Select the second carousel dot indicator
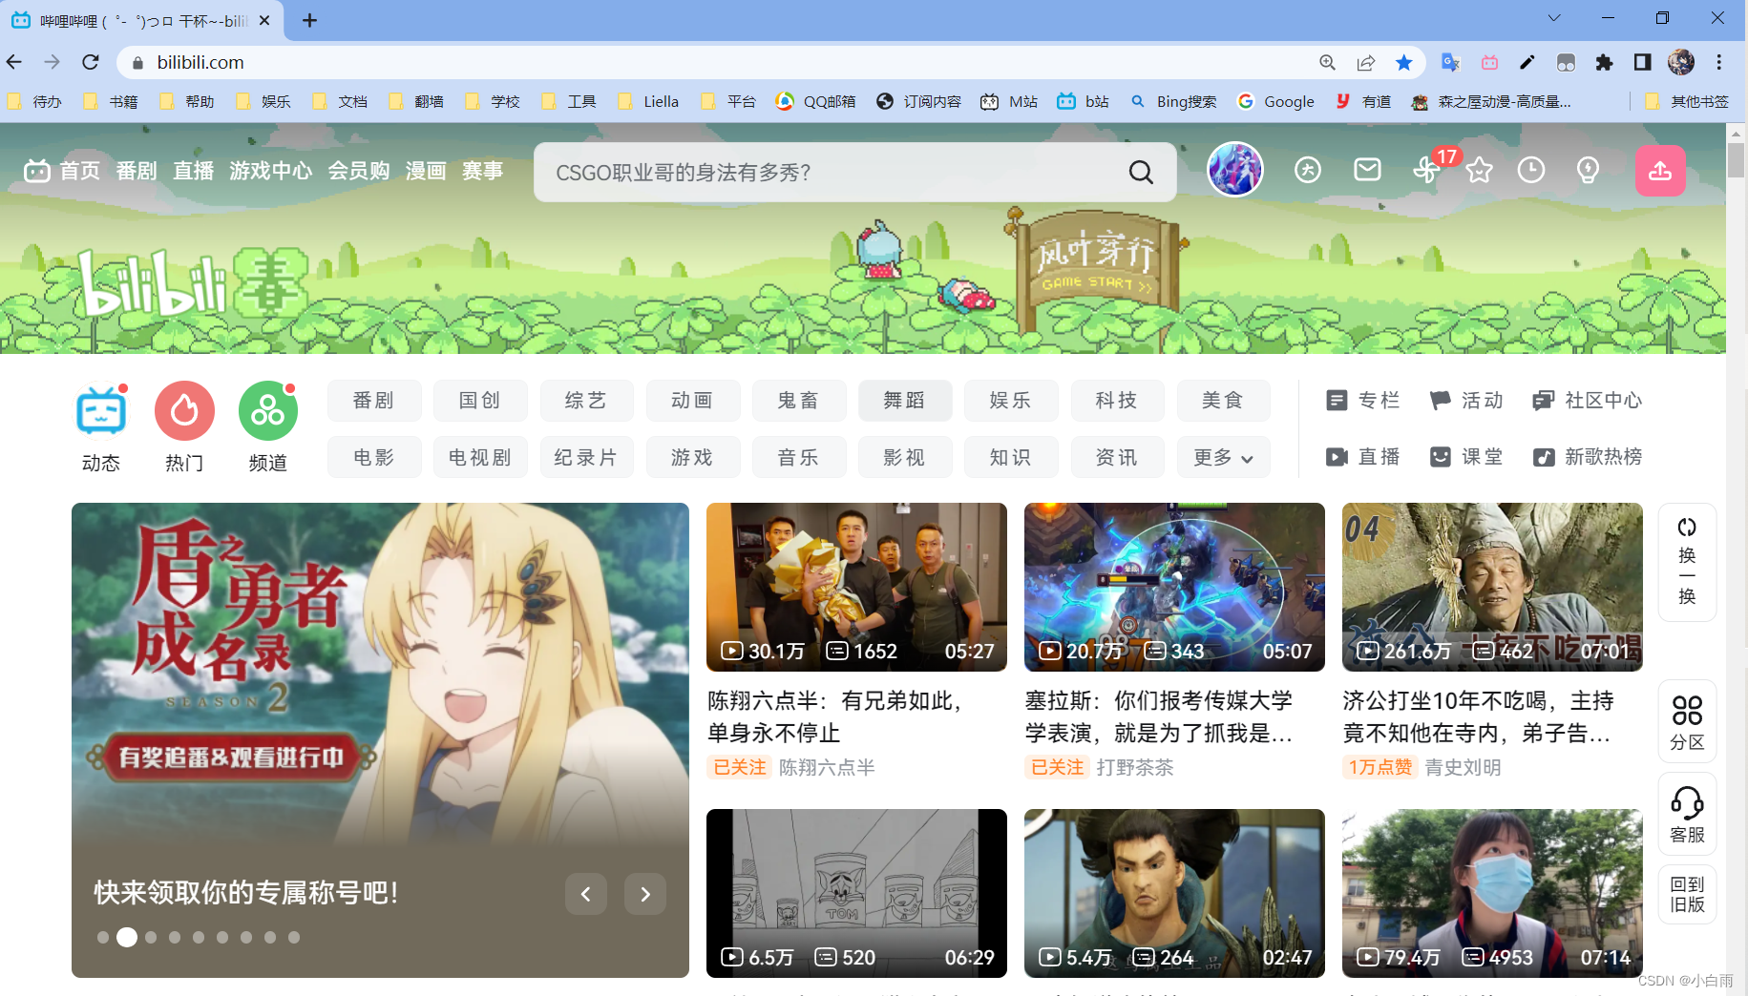Viewport: 1748px width, 996px height. tap(127, 937)
